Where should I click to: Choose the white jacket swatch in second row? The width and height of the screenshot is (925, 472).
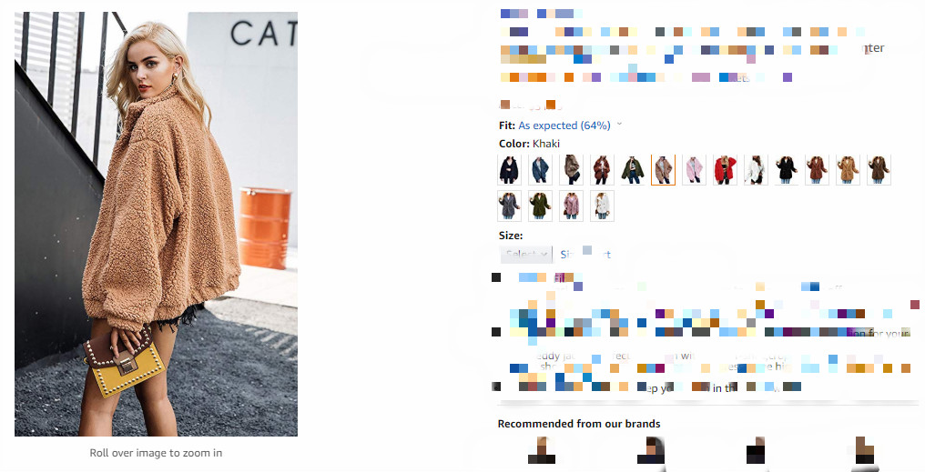pos(602,206)
